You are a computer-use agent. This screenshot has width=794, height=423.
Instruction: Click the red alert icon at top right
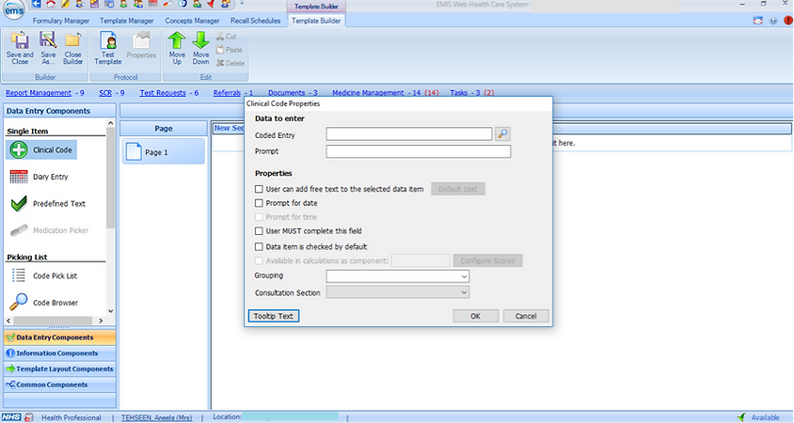(788, 21)
